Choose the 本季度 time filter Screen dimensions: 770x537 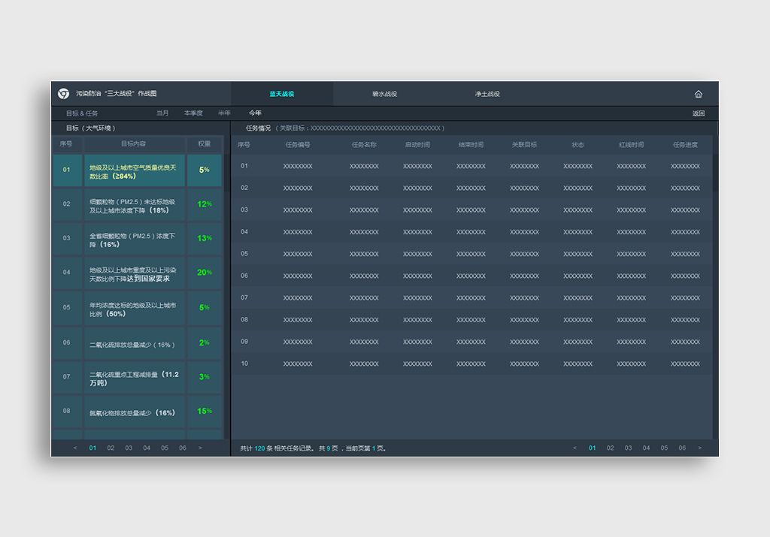(x=193, y=113)
